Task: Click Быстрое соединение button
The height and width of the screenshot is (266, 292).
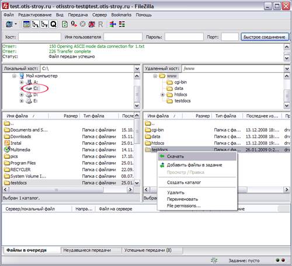Action: tap(265, 37)
